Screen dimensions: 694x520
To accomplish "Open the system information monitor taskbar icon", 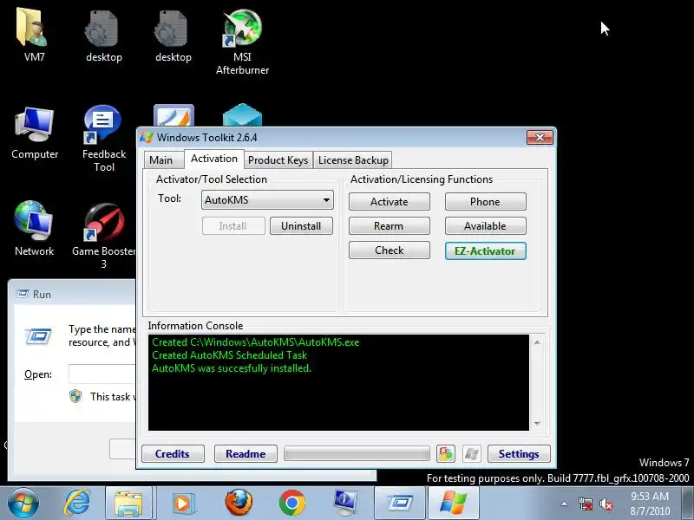I will point(345,504).
